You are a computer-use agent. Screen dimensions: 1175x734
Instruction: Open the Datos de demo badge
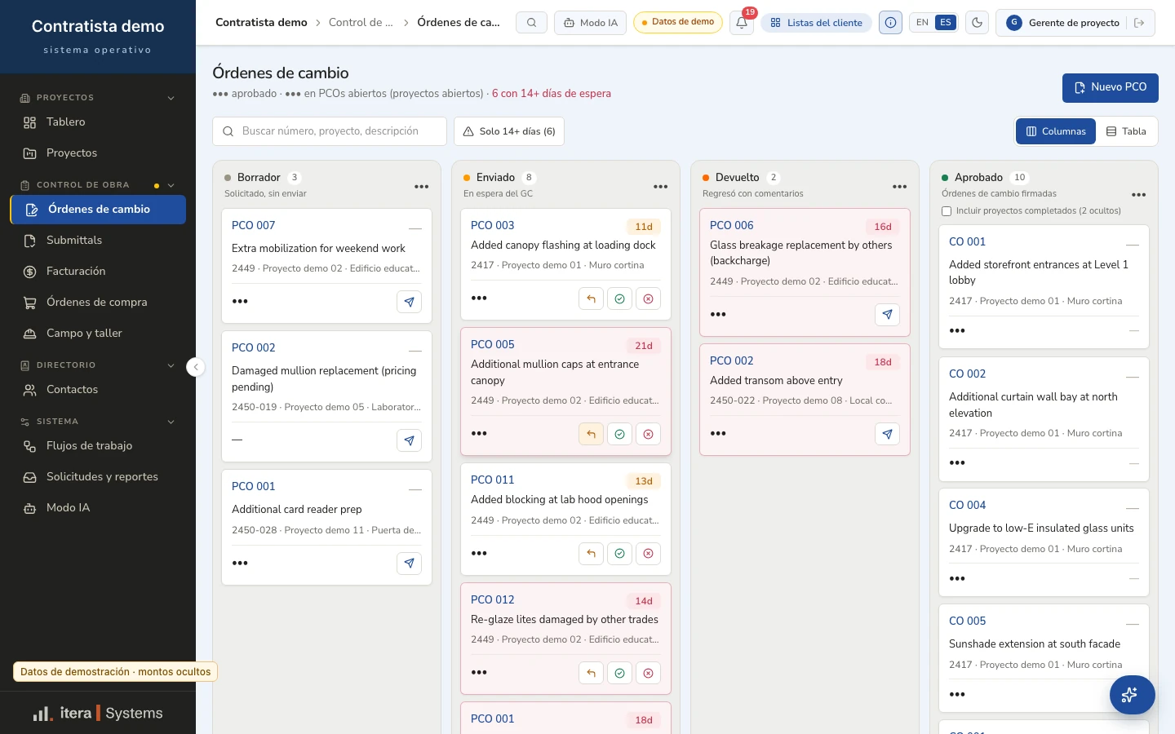pos(677,22)
